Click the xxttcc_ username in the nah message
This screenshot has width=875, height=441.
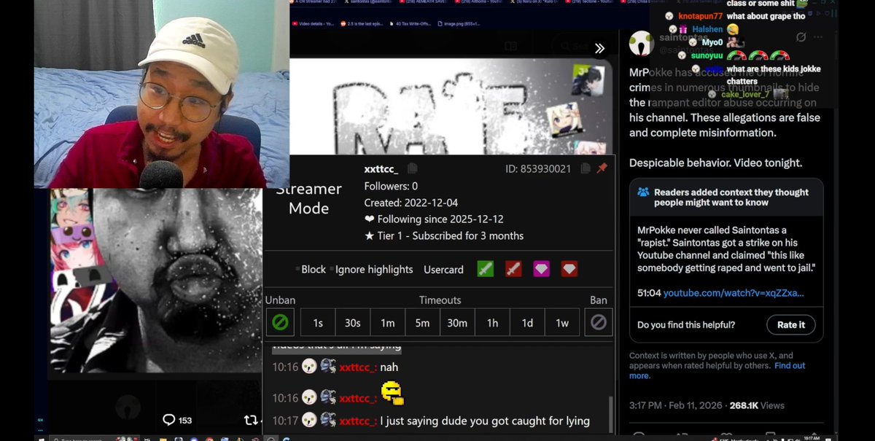[358, 367]
